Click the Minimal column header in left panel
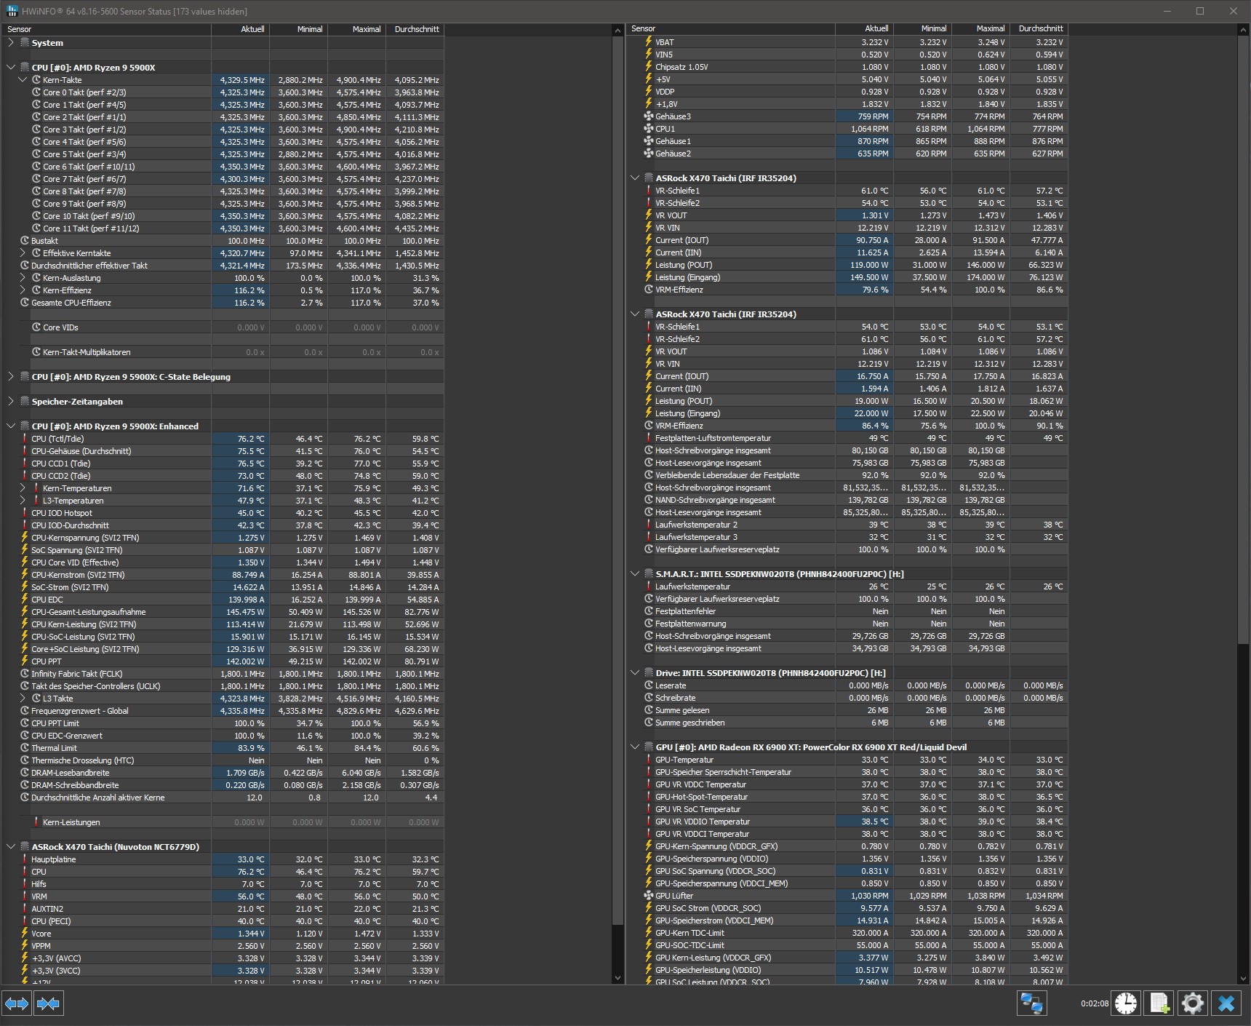This screenshot has width=1251, height=1026. click(x=298, y=29)
